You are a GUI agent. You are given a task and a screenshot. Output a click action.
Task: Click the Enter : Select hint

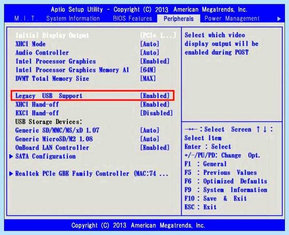208,147
